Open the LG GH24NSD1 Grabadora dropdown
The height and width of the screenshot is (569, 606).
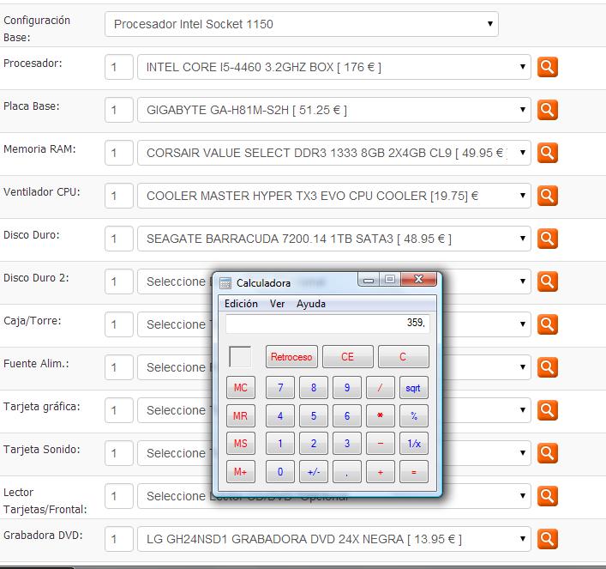(334, 539)
